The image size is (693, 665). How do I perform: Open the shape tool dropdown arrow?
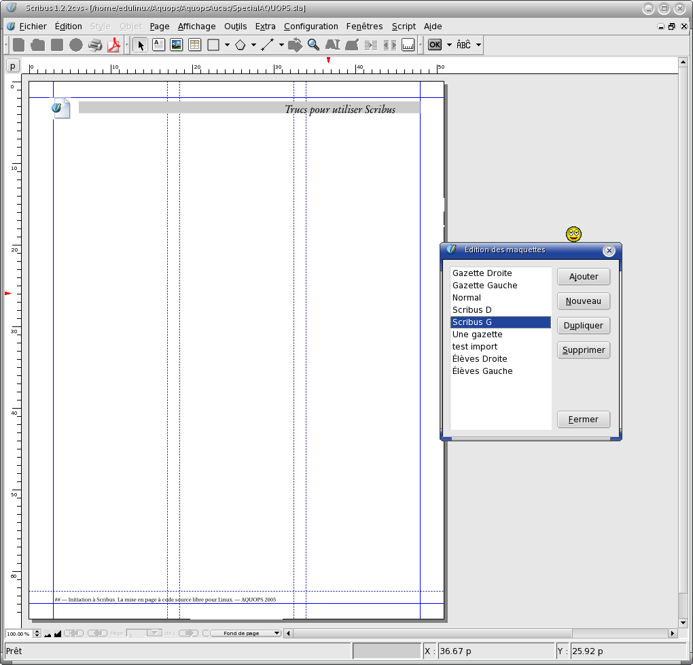coord(226,46)
